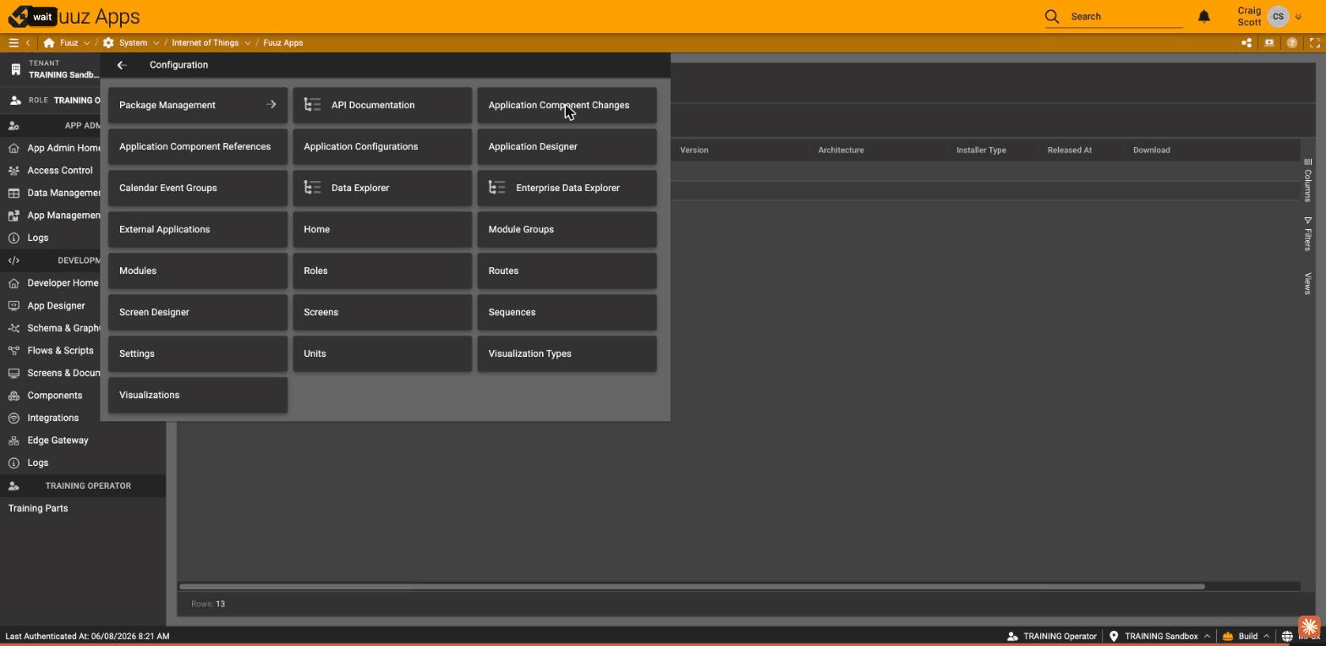Image resolution: width=1326 pixels, height=646 pixels.
Task: Expand the Fuuz breadcrumb dropdown
Action: pyautogui.click(x=86, y=43)
